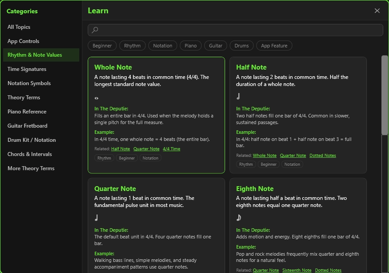
Task: Follow the Half Note link in the Whole Note card
Action: [x=121, y=148]
